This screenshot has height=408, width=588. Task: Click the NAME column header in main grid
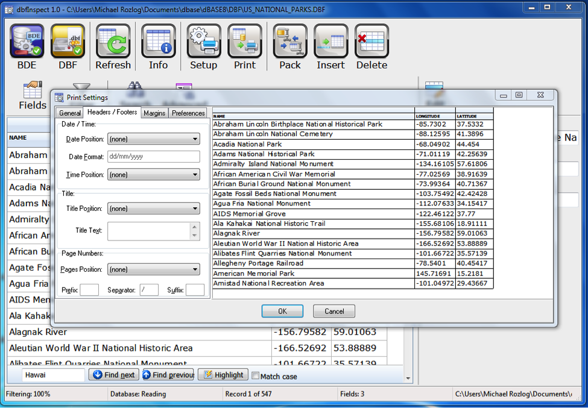28,138
